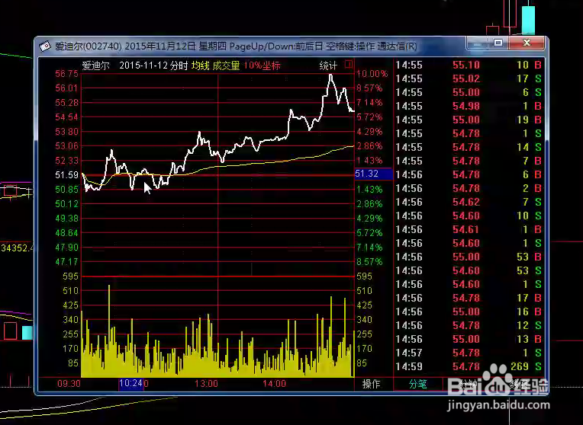
Task: Click the 51.59 previous close price label
Action: point(67,175)
